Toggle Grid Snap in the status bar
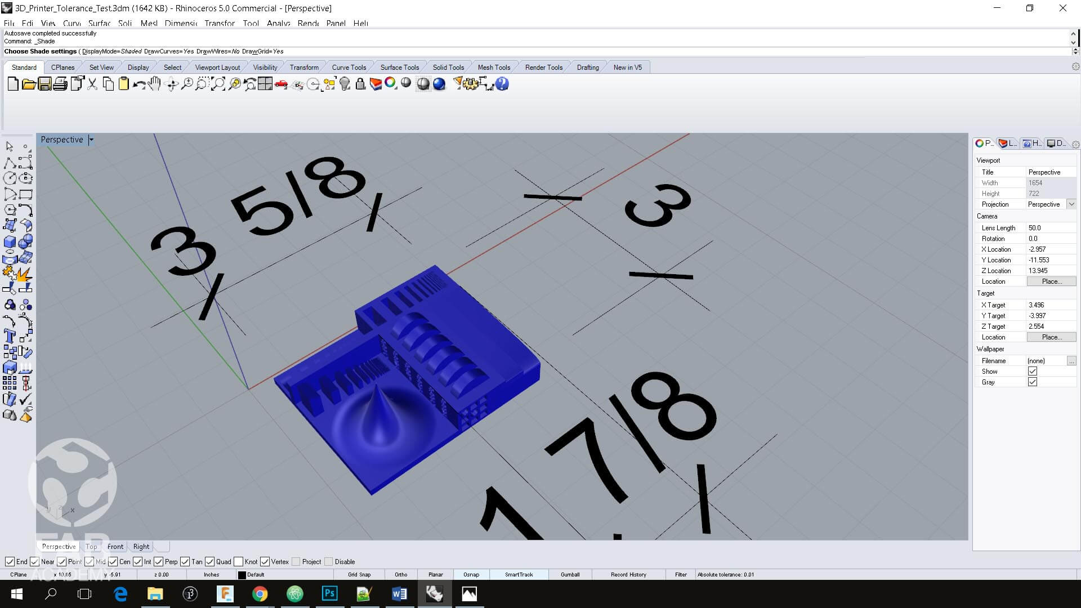 coord(359,575)
